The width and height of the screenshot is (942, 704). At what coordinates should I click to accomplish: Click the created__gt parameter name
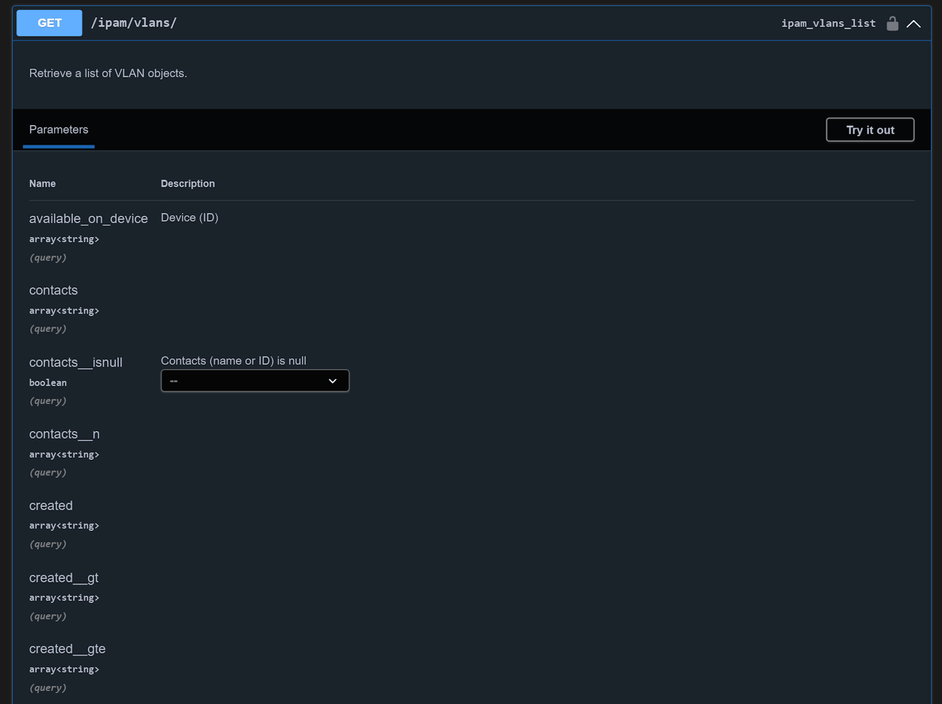coord(63,578)
